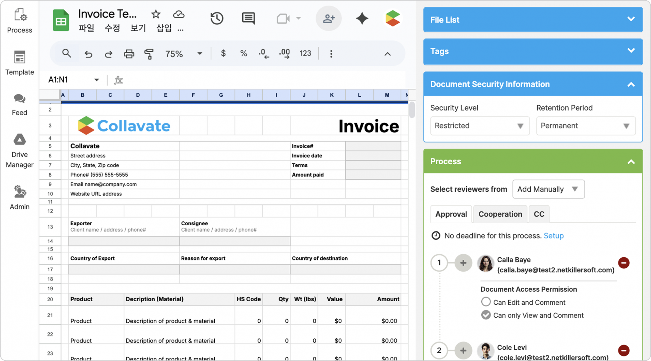Open toolbar more options three dots
This screenshot has height=361, width=651.
(x=331, y=54)
